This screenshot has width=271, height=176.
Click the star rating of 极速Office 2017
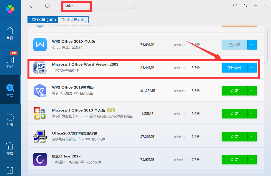pos(180,160)
